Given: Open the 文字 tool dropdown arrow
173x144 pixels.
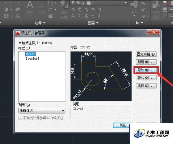Looking at the screenshot, I should click(30, 16).
